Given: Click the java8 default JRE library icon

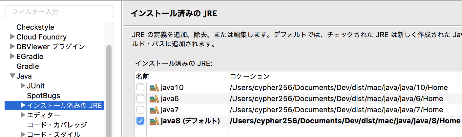Looking at the screenshot, I should [154, 121].
